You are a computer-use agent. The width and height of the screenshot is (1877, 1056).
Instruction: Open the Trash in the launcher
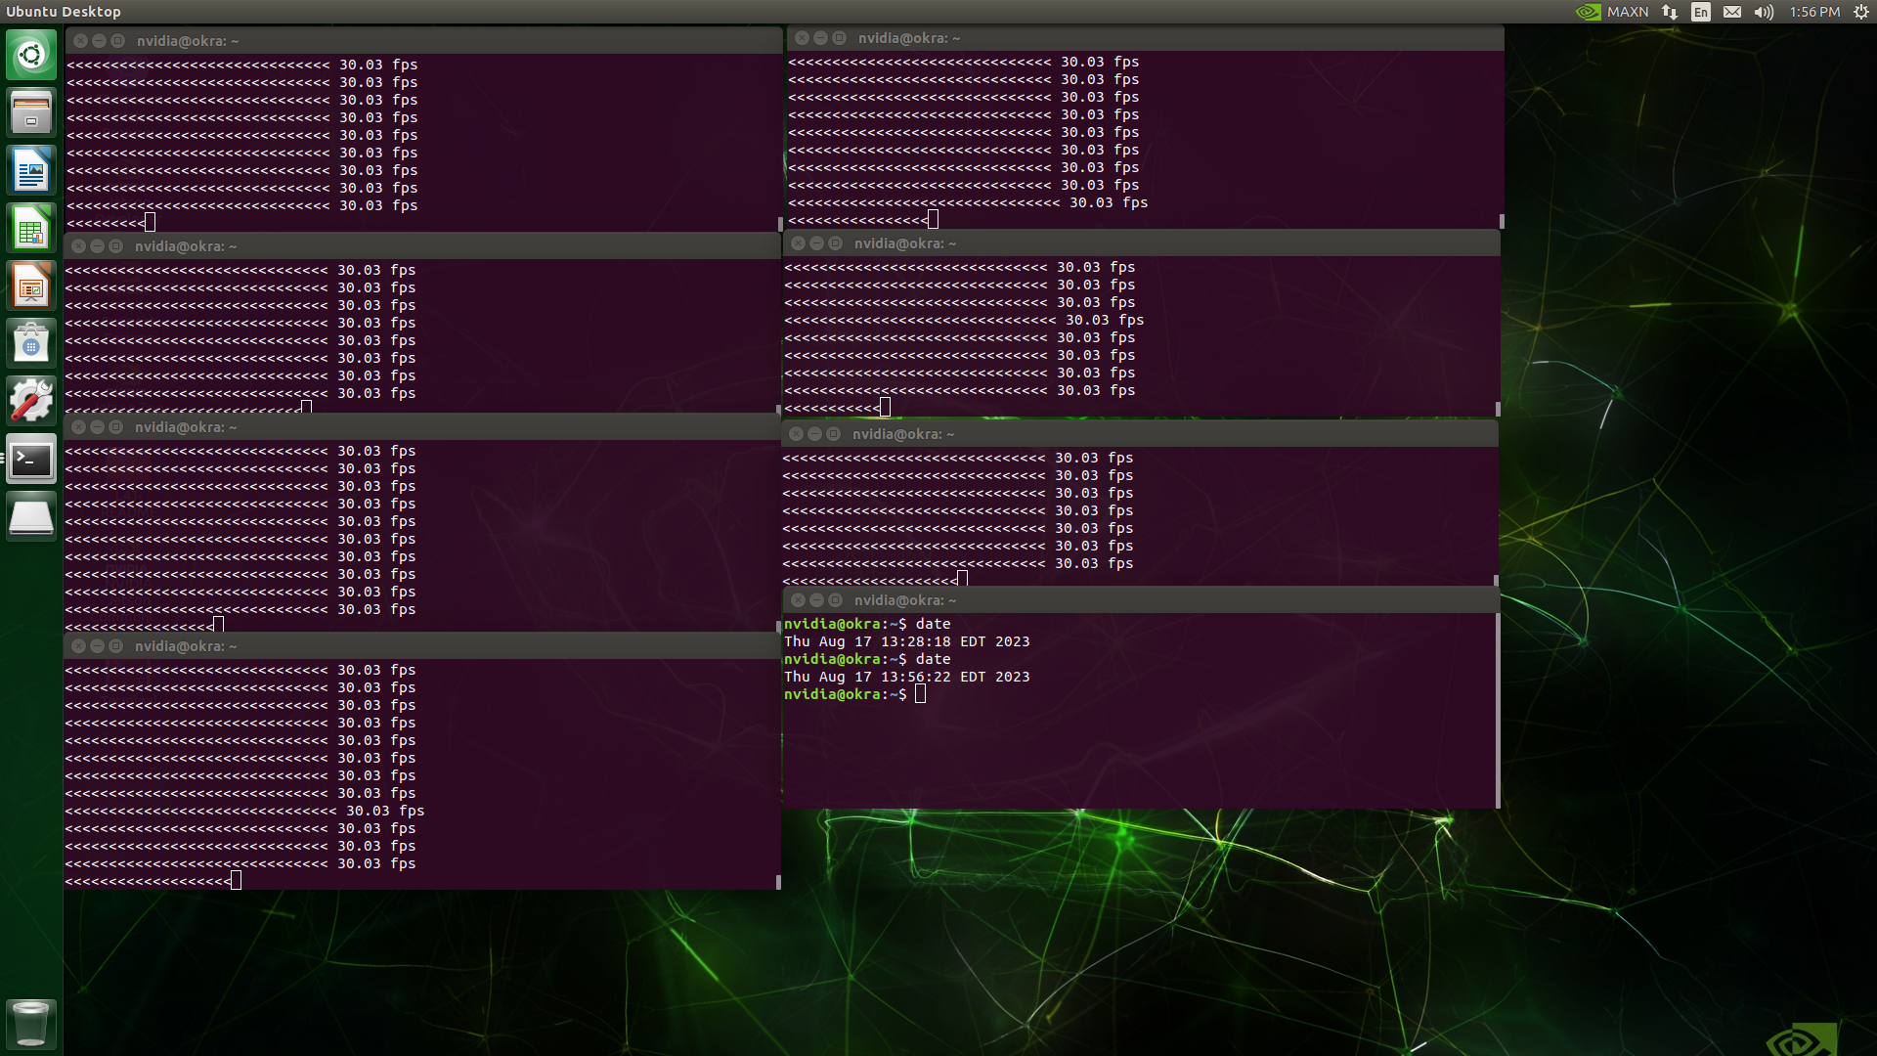pyautogui.click(x=31, y=1024)
